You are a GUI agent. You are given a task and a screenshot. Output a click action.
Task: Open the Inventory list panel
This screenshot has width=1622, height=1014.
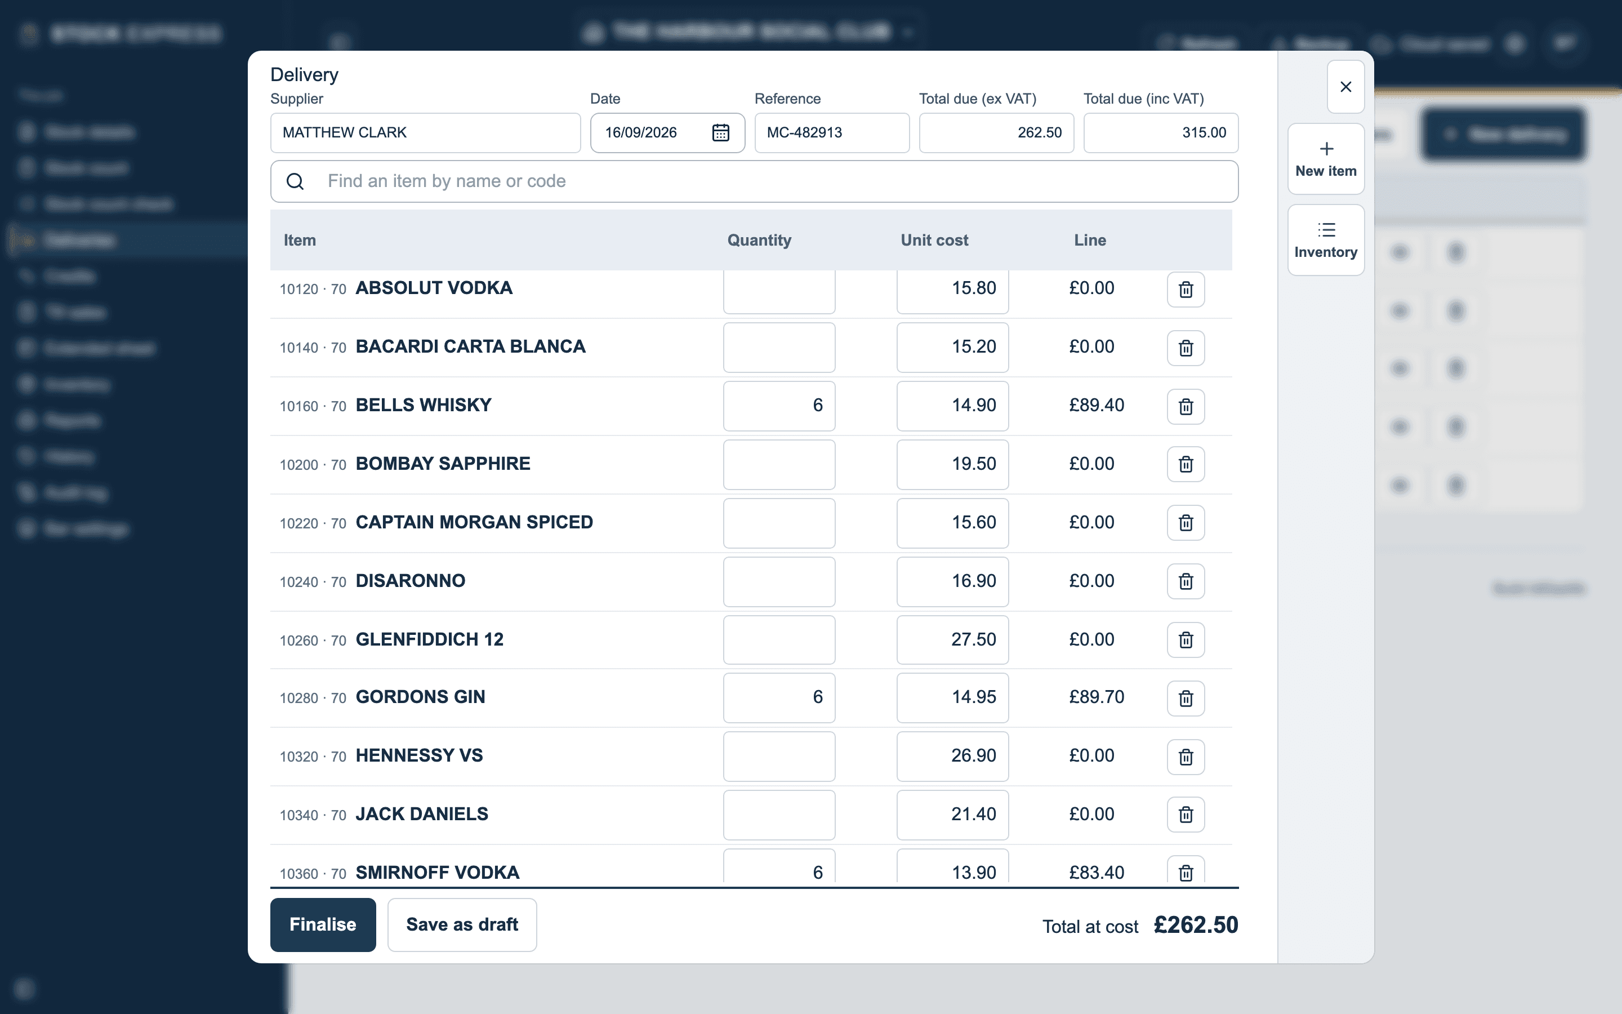click(x=1326, y=240)
